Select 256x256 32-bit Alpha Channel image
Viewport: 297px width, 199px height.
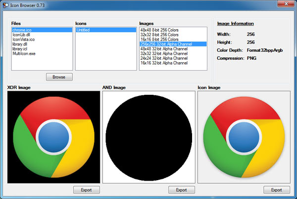coord(165,44)
